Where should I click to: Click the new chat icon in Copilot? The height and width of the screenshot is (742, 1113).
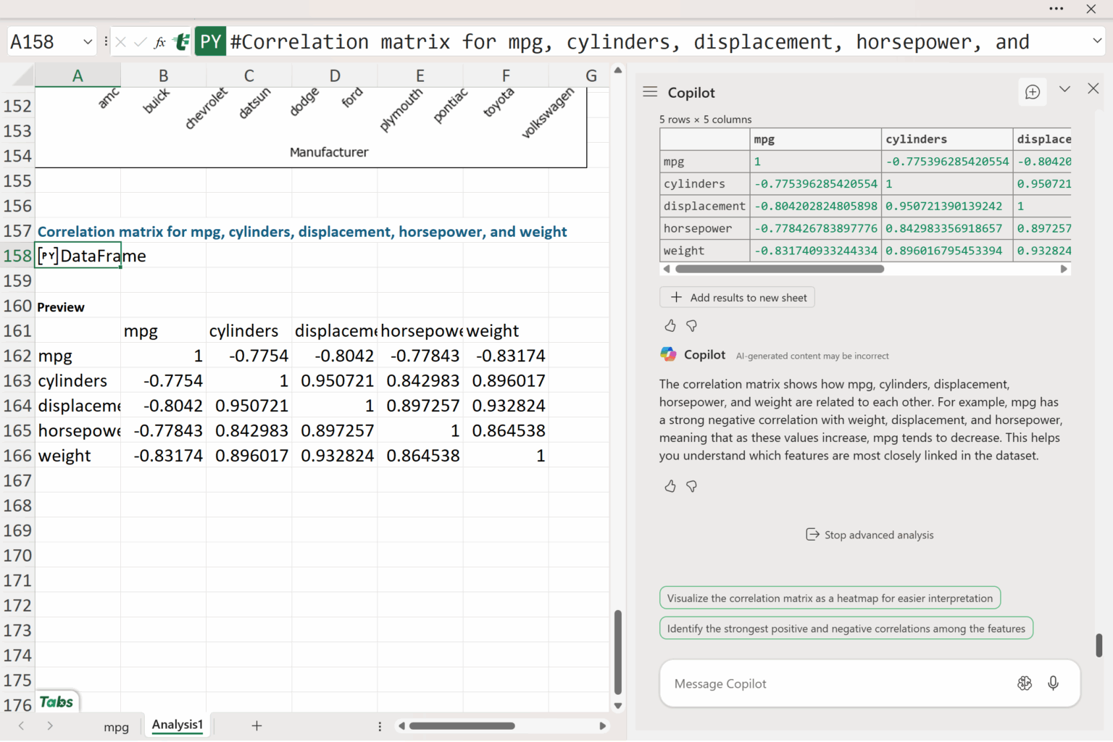coord(1032,92)
